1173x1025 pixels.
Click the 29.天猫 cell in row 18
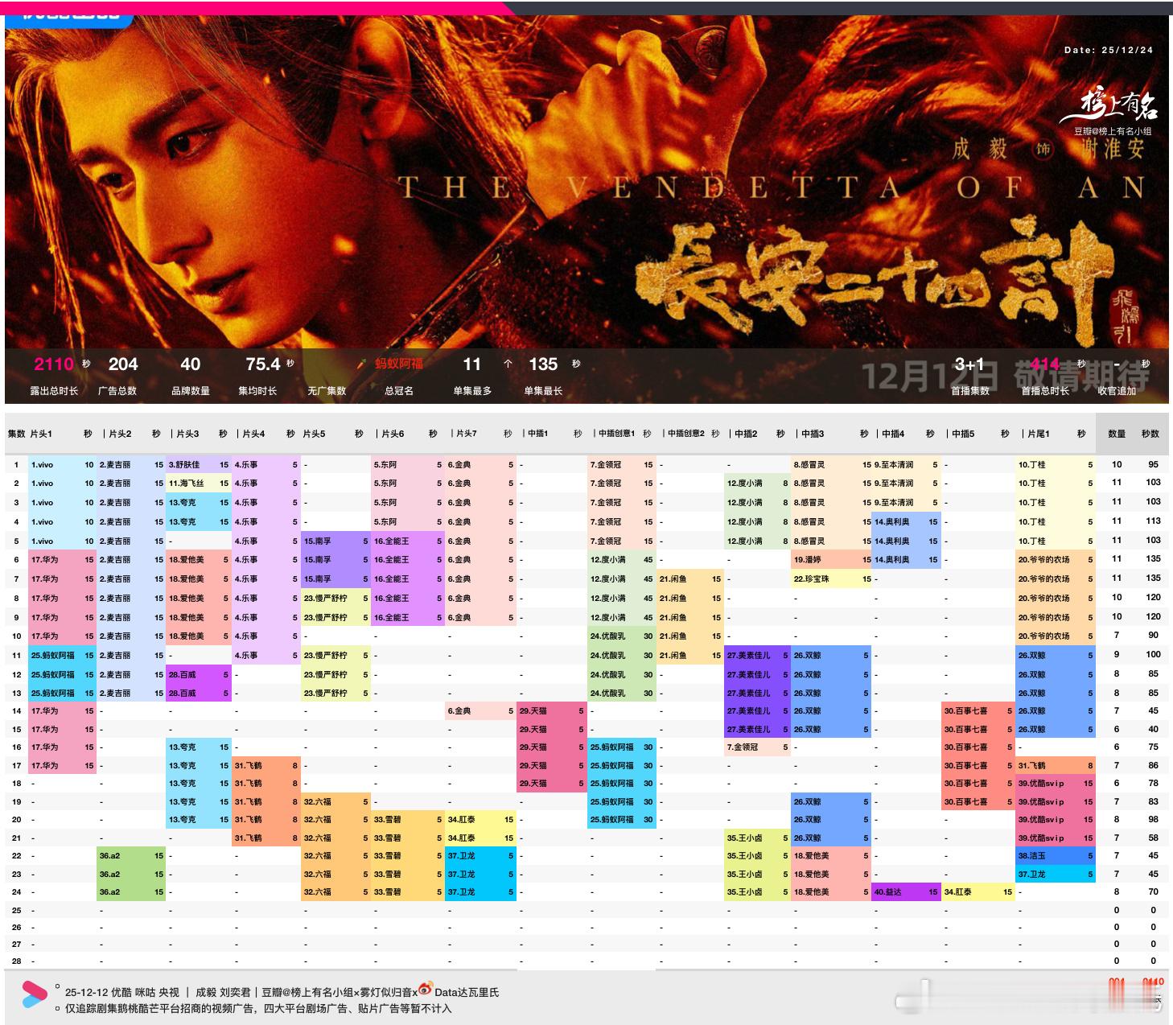coord(551,783)
